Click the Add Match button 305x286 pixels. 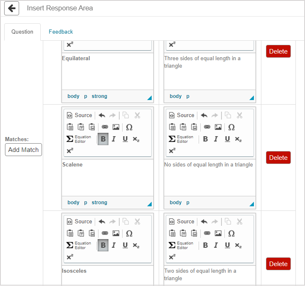(x=23, y=150)
